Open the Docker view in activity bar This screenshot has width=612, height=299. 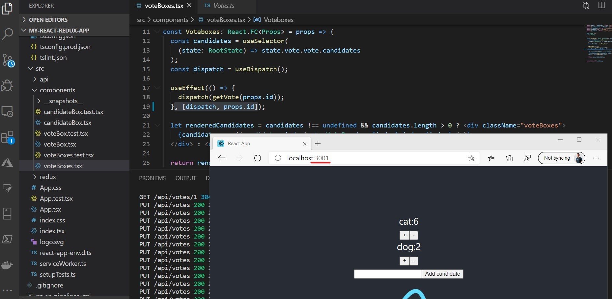(x=8, y=265)
